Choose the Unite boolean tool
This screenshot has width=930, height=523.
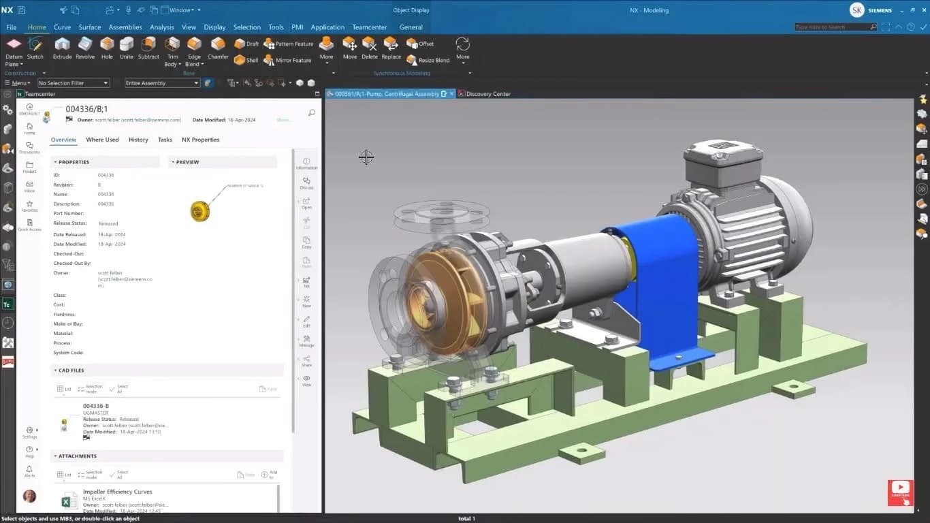(127, 48)
